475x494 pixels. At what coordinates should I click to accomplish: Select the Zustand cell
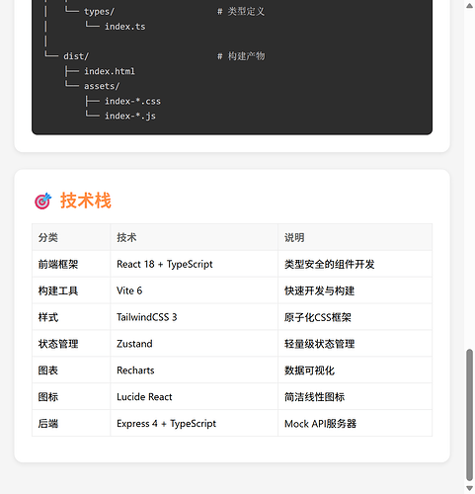tap(195, 344)
